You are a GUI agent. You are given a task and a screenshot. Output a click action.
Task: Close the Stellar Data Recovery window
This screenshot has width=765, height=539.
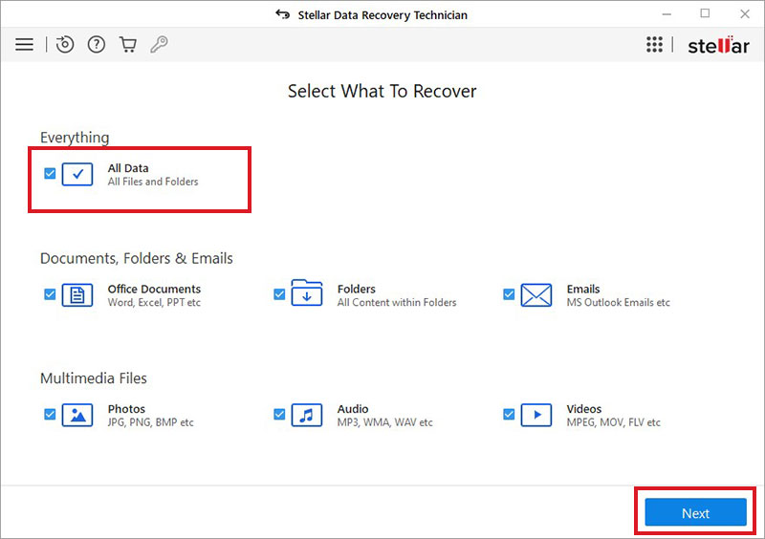pyautogui.click(x=745, y=14)
